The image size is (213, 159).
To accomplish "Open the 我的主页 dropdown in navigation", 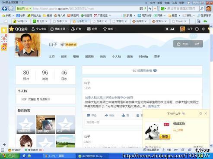I will [59, 29].
